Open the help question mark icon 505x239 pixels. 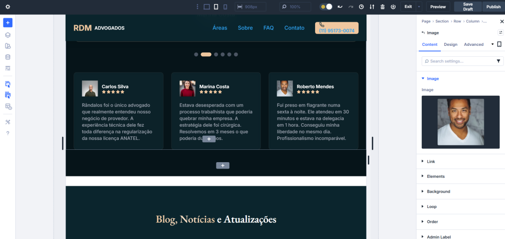[8, 133]
